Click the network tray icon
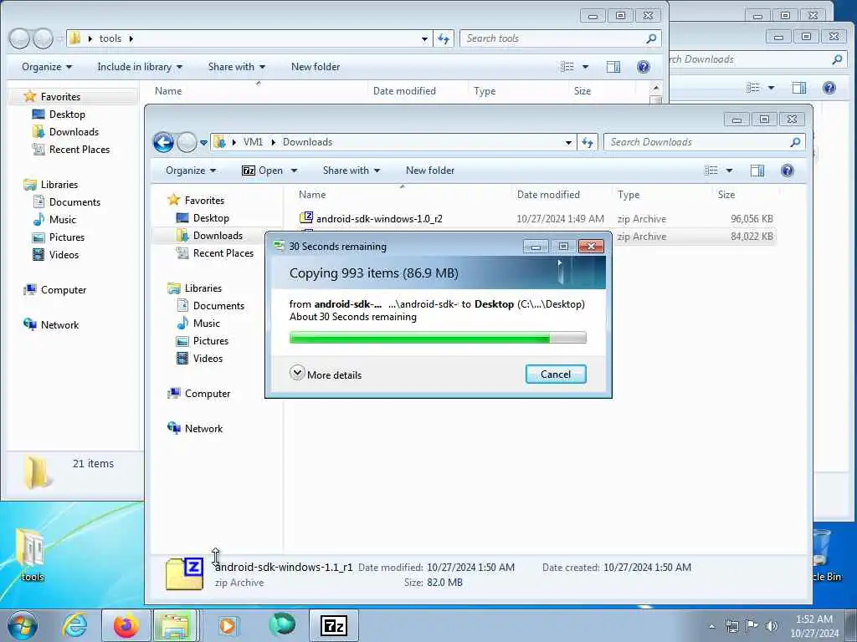This screenshot has width=857, height=642. tap(731, 626)
